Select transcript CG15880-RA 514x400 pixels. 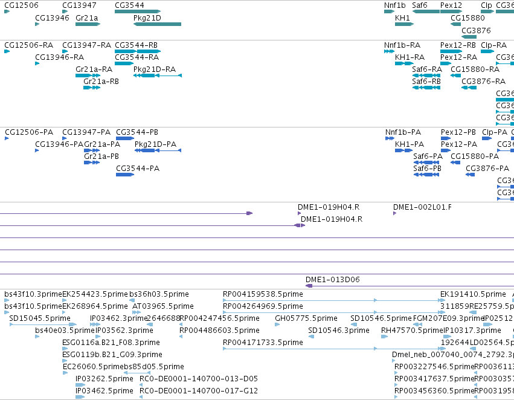tap(475, 69)
